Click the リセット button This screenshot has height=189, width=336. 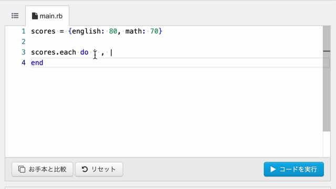point(99,169)
